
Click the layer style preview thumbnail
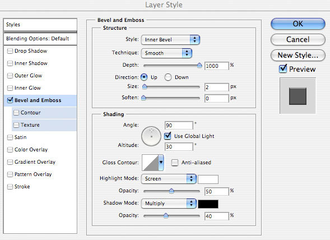(x=298, y=96)
